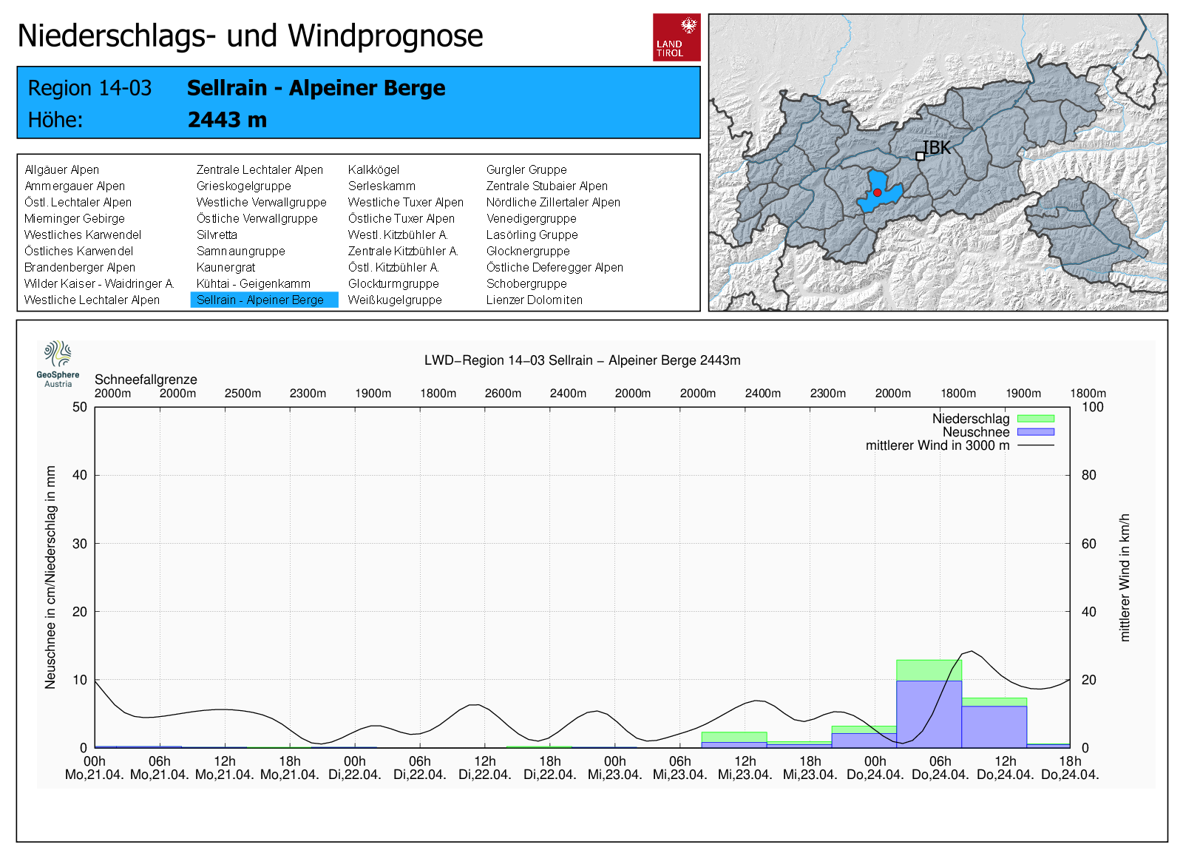Click the red dot marker on map

point(877,192)
